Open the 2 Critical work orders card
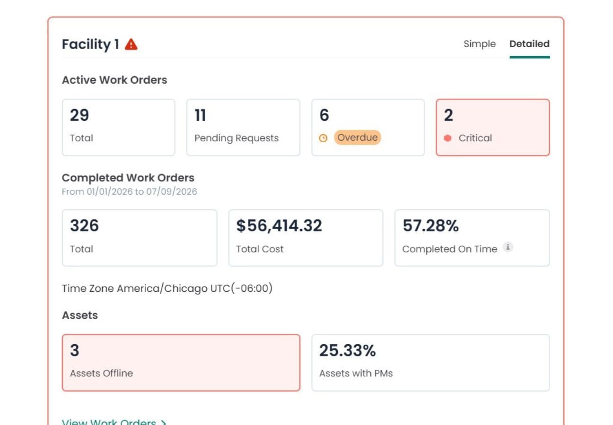 [493, 127]
